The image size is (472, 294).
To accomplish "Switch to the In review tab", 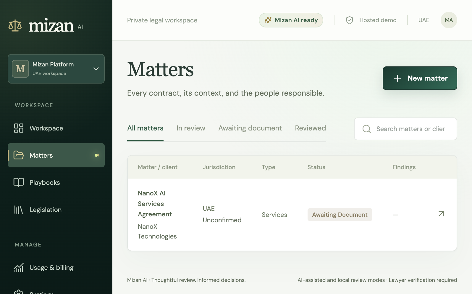I will point(191,128).
